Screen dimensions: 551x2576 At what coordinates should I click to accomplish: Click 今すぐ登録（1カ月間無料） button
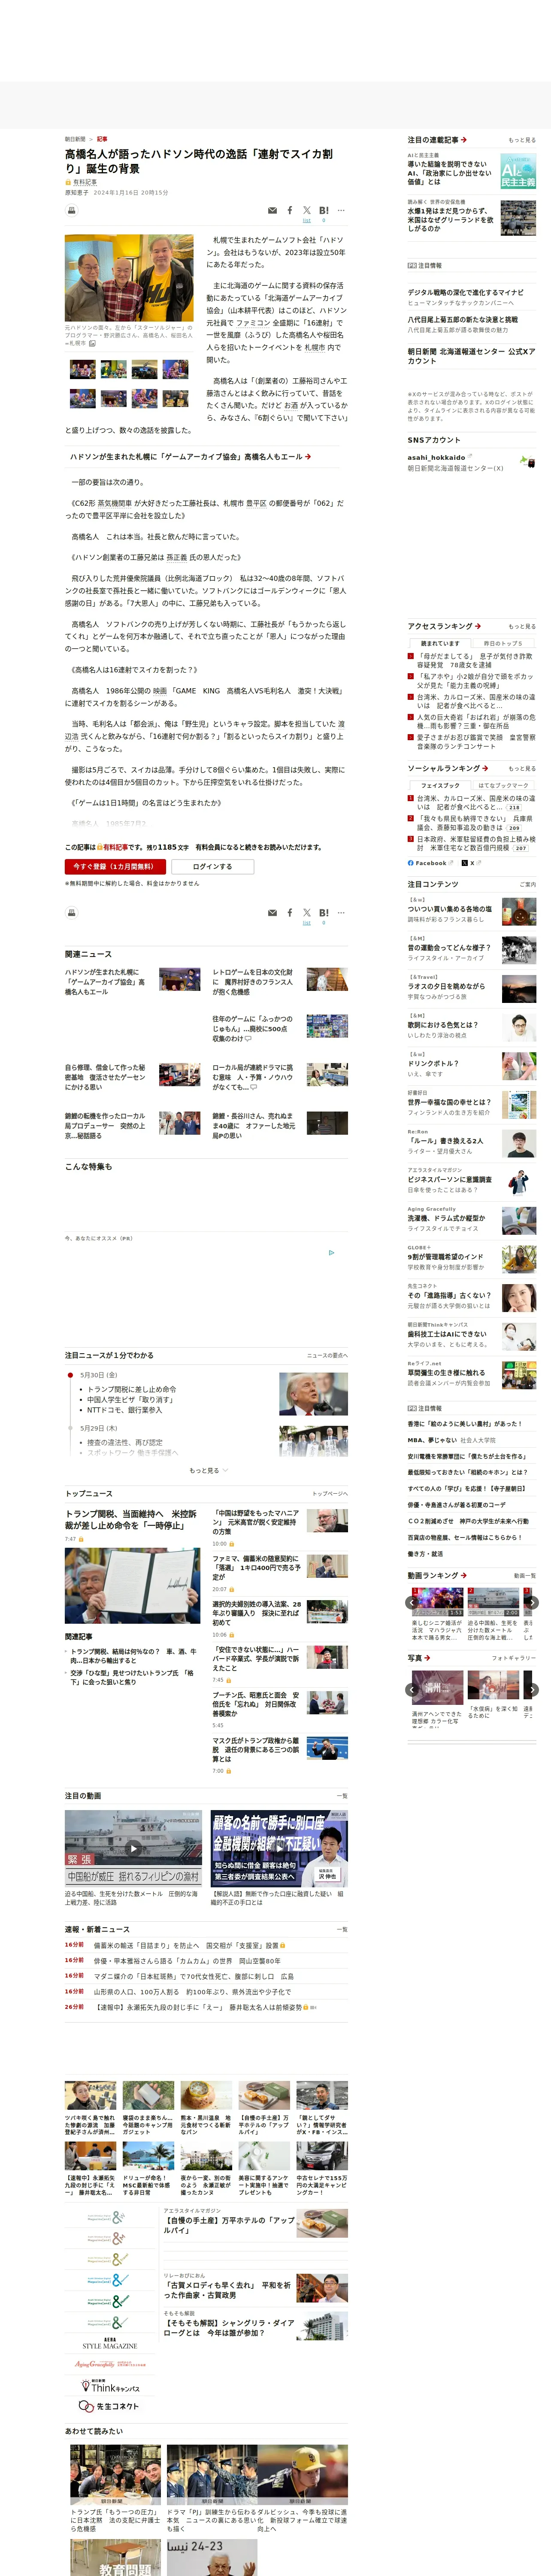tap(116, 867)
